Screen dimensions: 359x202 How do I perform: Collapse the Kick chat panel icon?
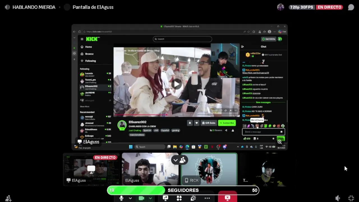pyautogui.click(x=243, y=47)
